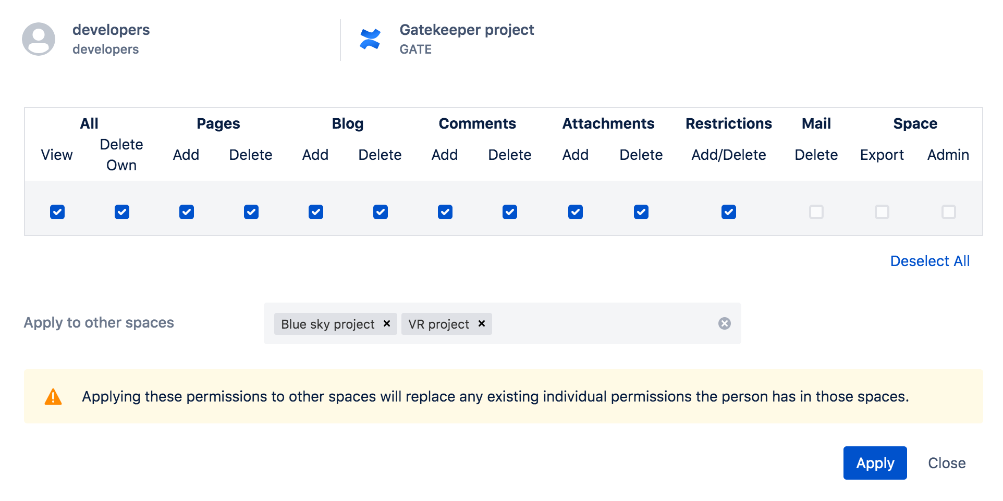Click inside the Apply to other spaces field
Image resolution: width=1003 pixels, height=501 pixels.
pyautogui.click(x=600, y=323)
